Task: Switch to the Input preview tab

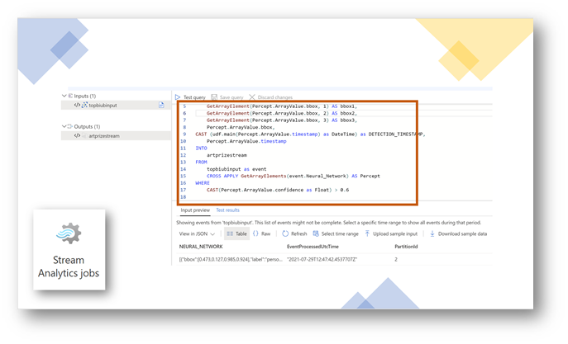Action: point(195,210)
